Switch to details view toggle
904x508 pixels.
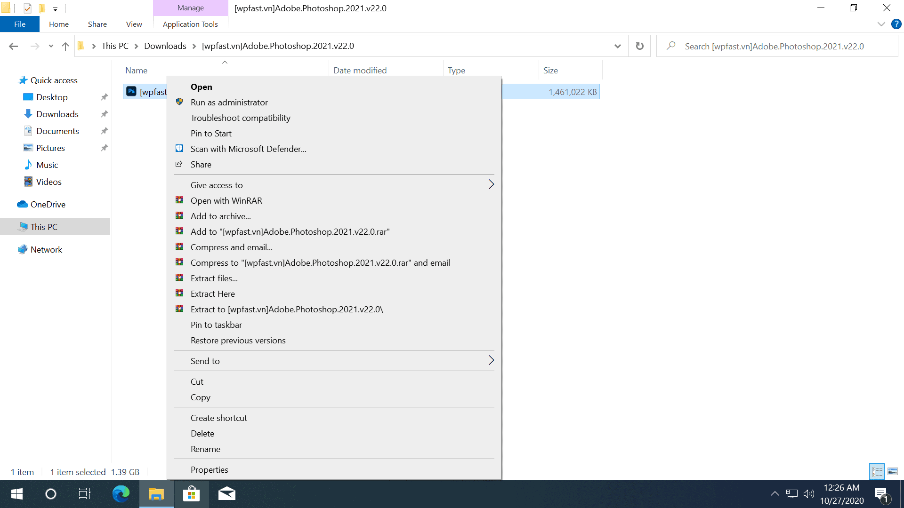tap(877, 471)
